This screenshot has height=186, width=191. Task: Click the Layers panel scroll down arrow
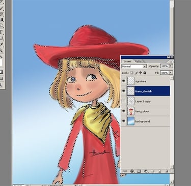[172, 167]
